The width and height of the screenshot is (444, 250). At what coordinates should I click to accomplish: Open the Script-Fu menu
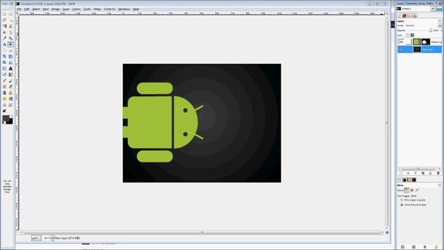pos(110,9)
